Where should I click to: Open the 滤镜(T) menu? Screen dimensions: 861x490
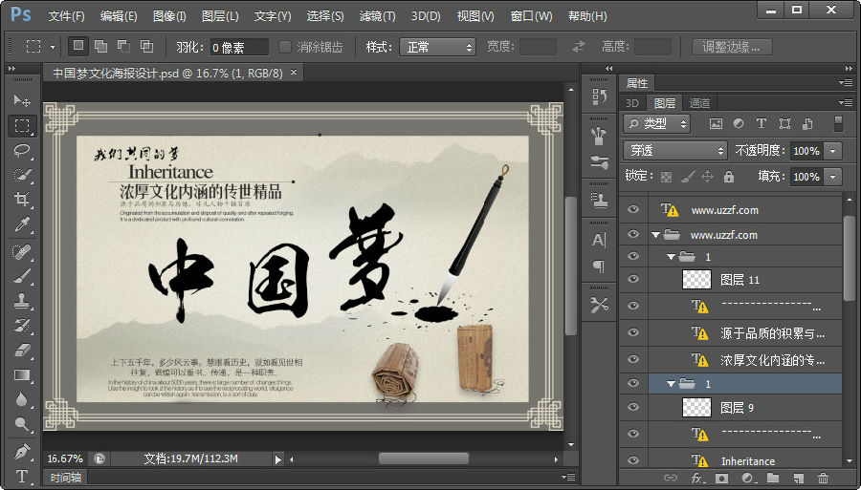click(377, 16)
